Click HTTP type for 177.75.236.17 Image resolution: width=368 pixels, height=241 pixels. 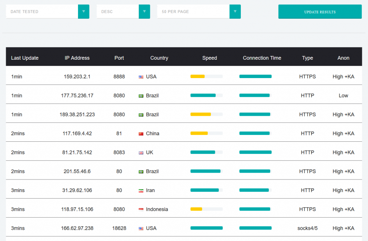(308, 96)
